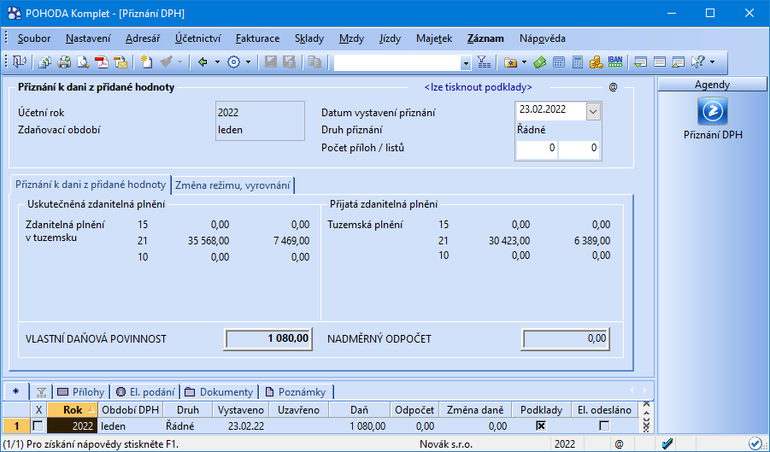The image size is (770, 452).
Task: Open the Dokumenty tab
Action: click(x=220, y=391)
